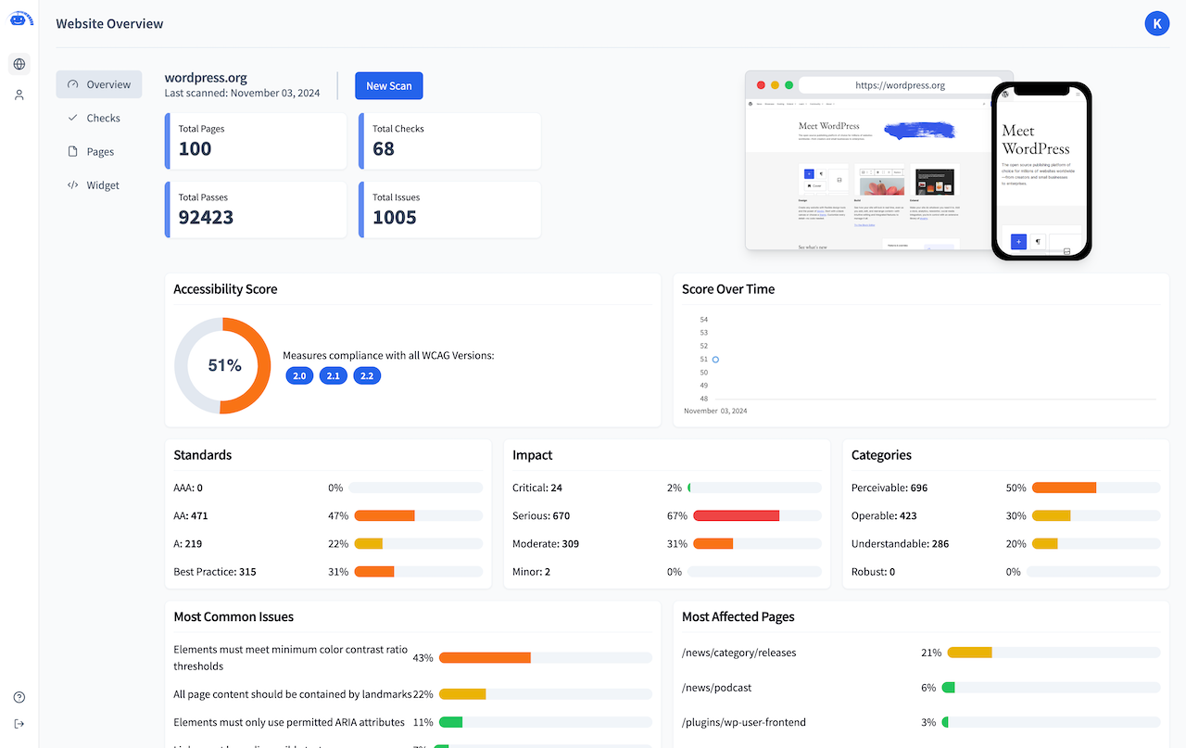This screenshot has height=748, width=1186.
Task: Open the user account icon in the sidebar
Action: 19,94
